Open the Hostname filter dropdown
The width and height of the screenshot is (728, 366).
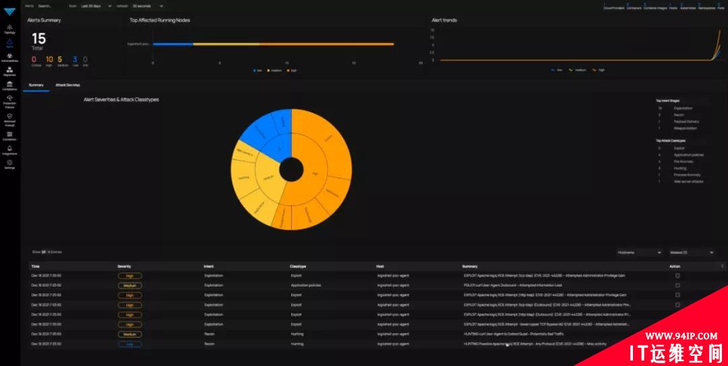639,252
